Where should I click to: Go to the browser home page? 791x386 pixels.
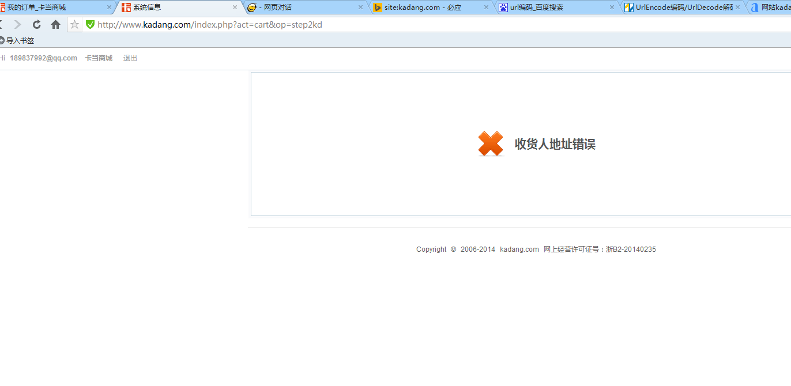pos(55,24)
